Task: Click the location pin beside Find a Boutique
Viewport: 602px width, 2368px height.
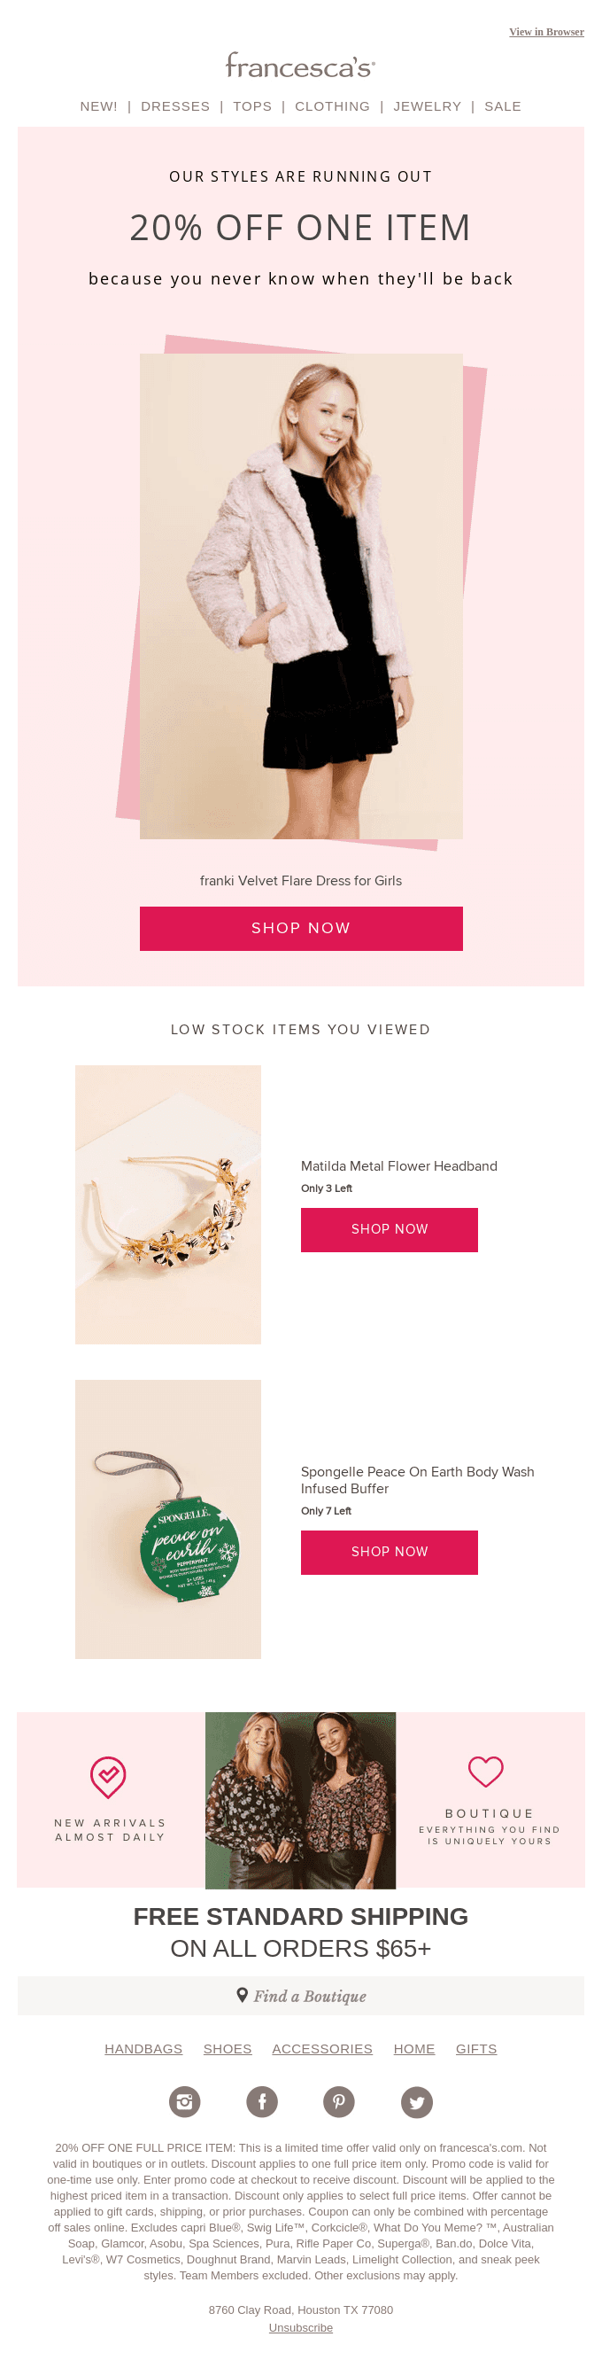Action: coord(243,1995)
